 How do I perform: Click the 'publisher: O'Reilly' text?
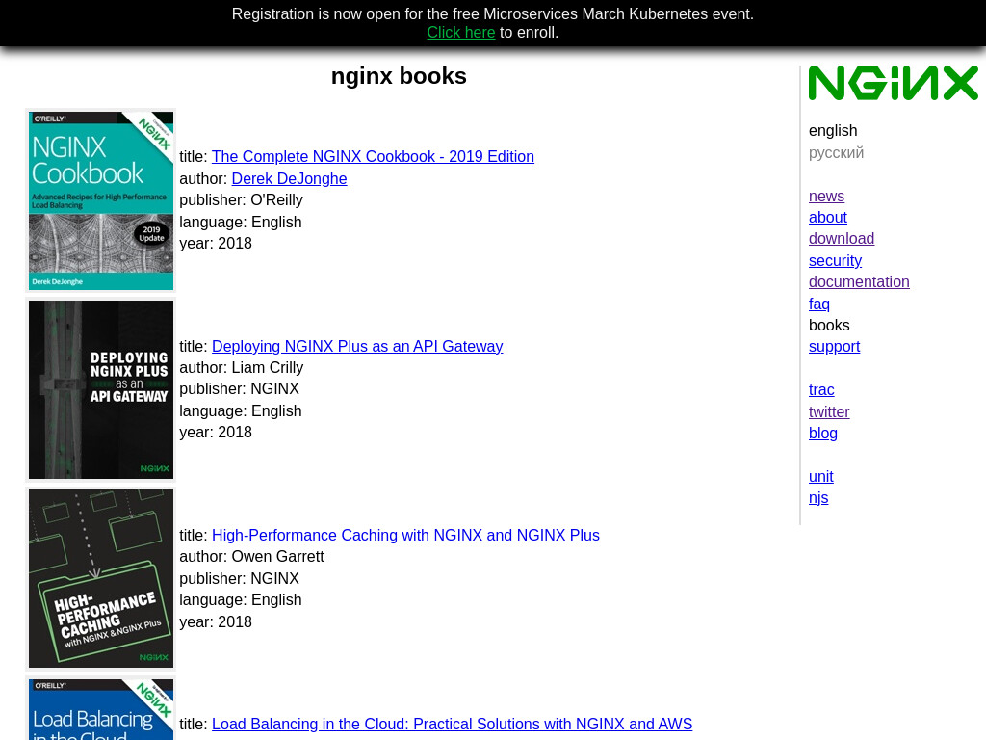(x=241, y=199)
